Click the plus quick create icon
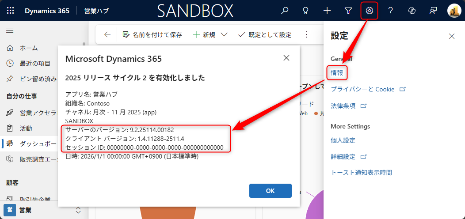 click(x=327, y=11)
